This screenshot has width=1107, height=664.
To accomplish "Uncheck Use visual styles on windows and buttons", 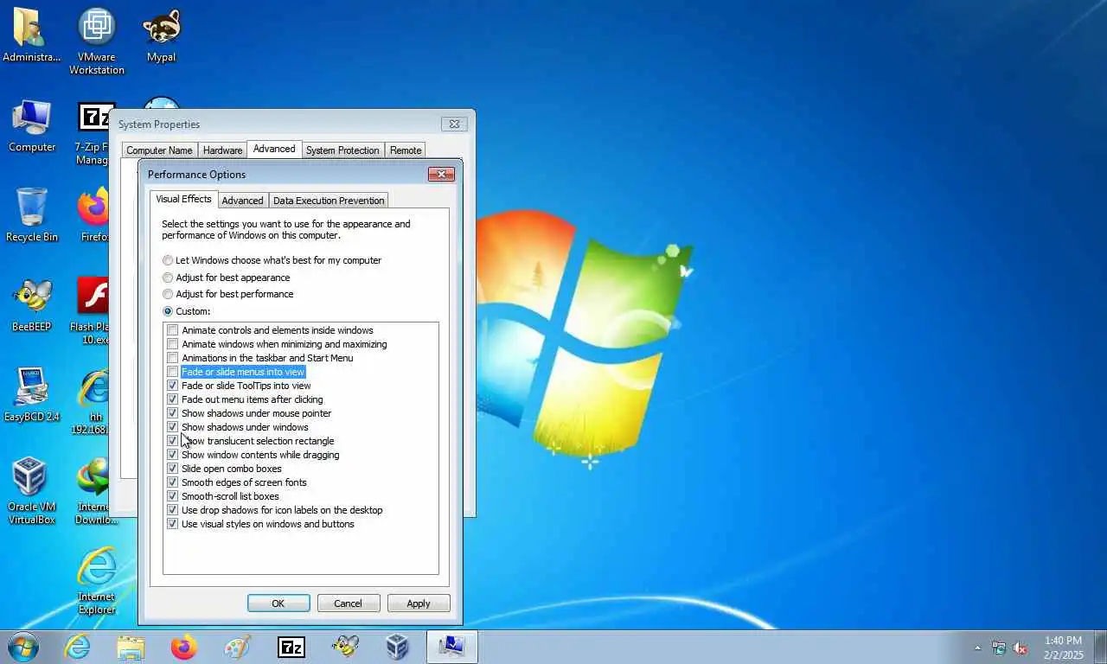I will 173,524.
